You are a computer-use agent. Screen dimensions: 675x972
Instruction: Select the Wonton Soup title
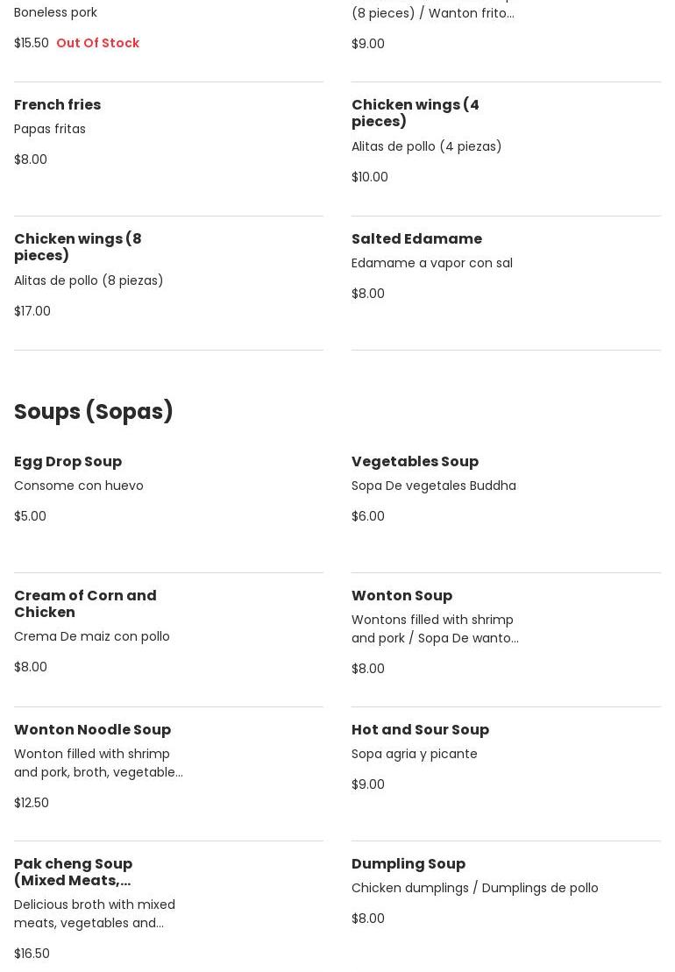pos(401,596)
